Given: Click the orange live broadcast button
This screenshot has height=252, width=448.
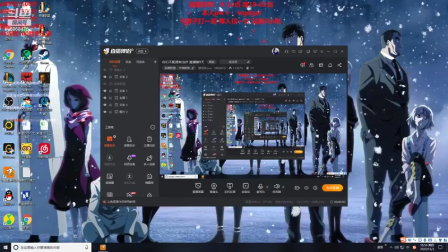Looking at the screenshot, I should click(x=332, y=188).
